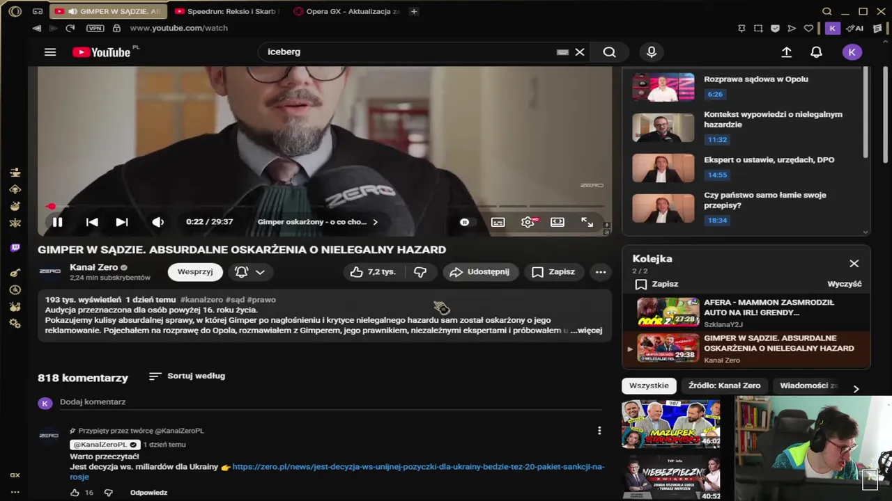The width and height of the screenshot is (892, 501).
Task: Start voice search with the microphone
Action: [652, 52]
